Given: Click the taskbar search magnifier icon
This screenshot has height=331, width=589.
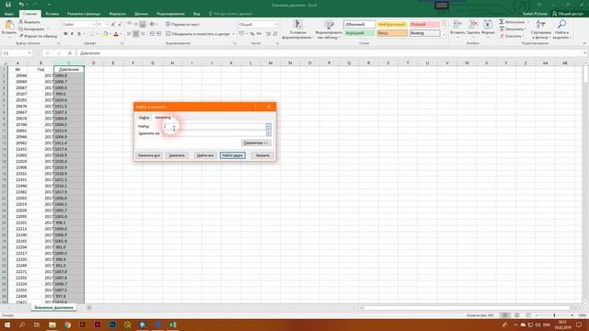Looking at the screenshot, I should click(22, 325).
